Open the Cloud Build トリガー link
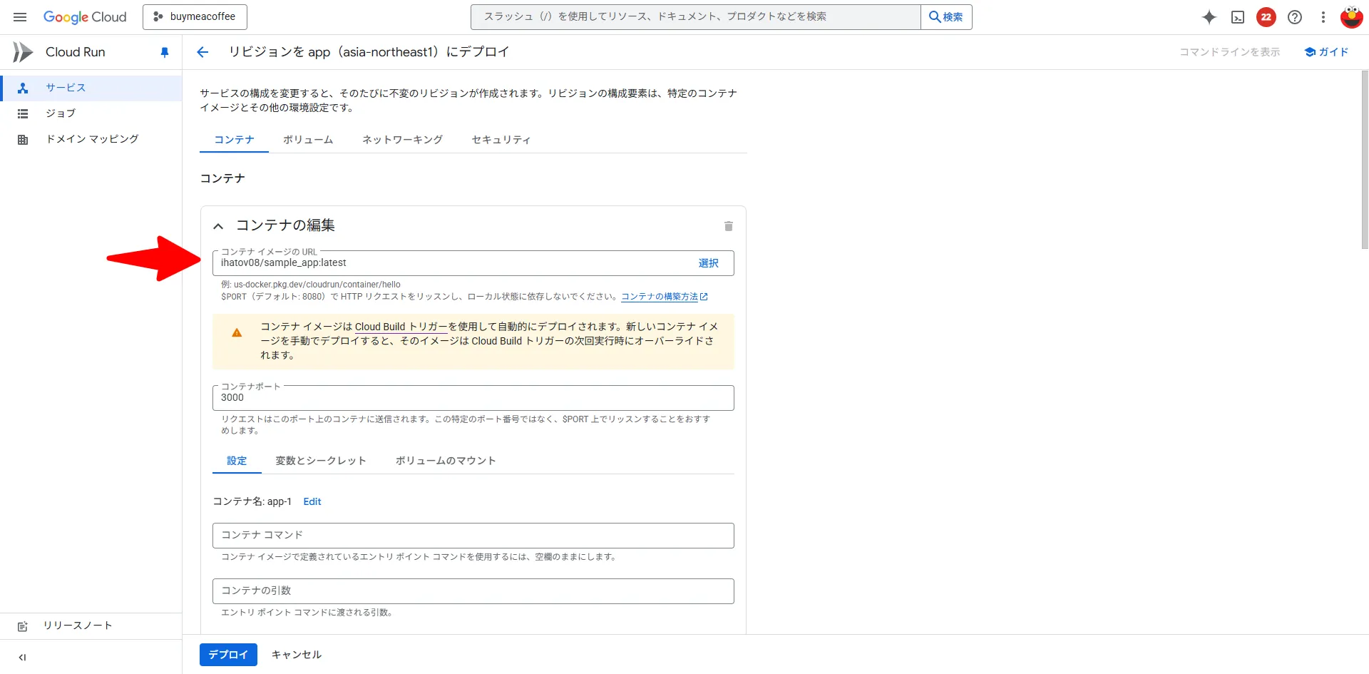1369x674 pixels. [401, 326]
